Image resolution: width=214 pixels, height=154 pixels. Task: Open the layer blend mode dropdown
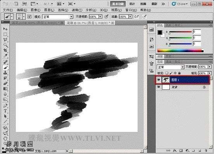pos(171,67)
